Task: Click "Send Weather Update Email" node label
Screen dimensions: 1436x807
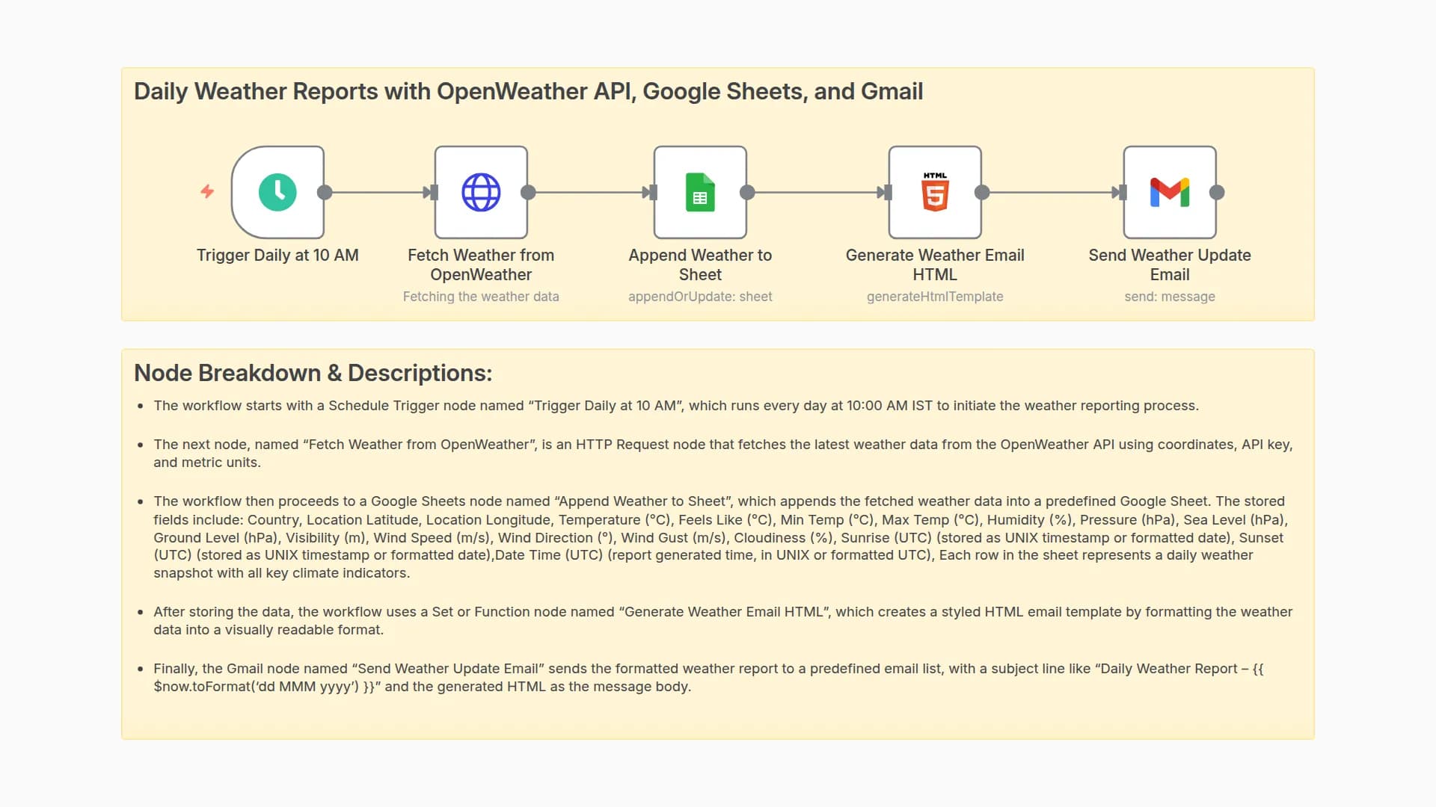Action: pyautogui.click(x=1170, y=265)
